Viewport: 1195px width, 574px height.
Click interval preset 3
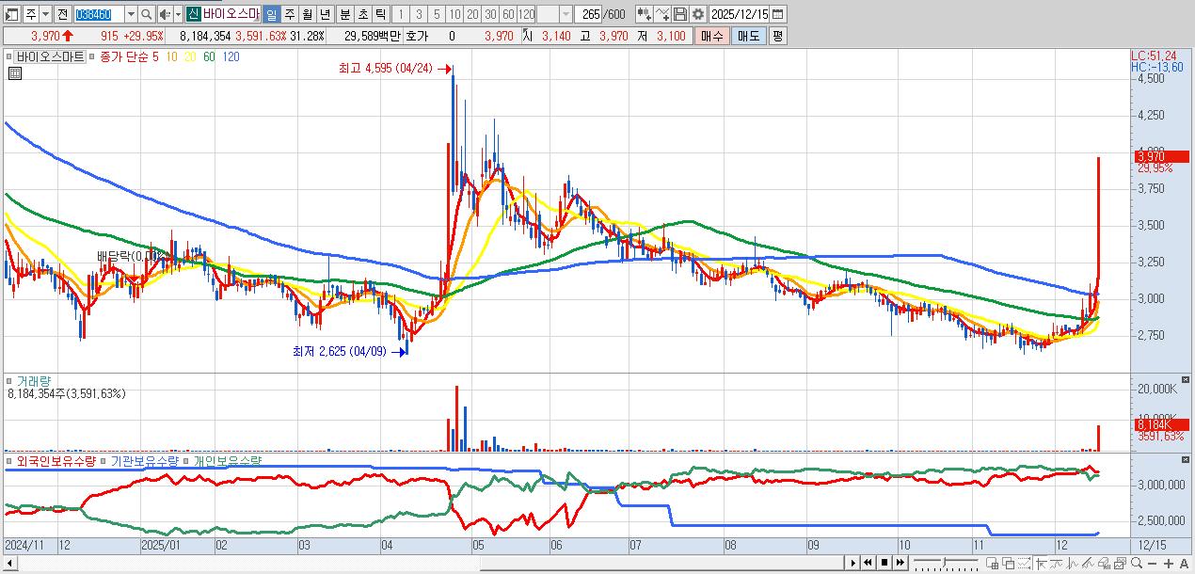(x=418, y=14)
